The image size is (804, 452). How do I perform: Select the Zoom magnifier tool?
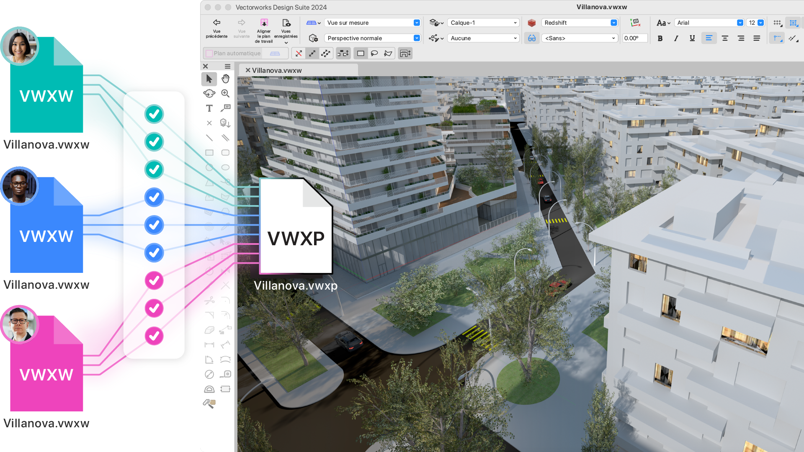(x=225, y=93)
